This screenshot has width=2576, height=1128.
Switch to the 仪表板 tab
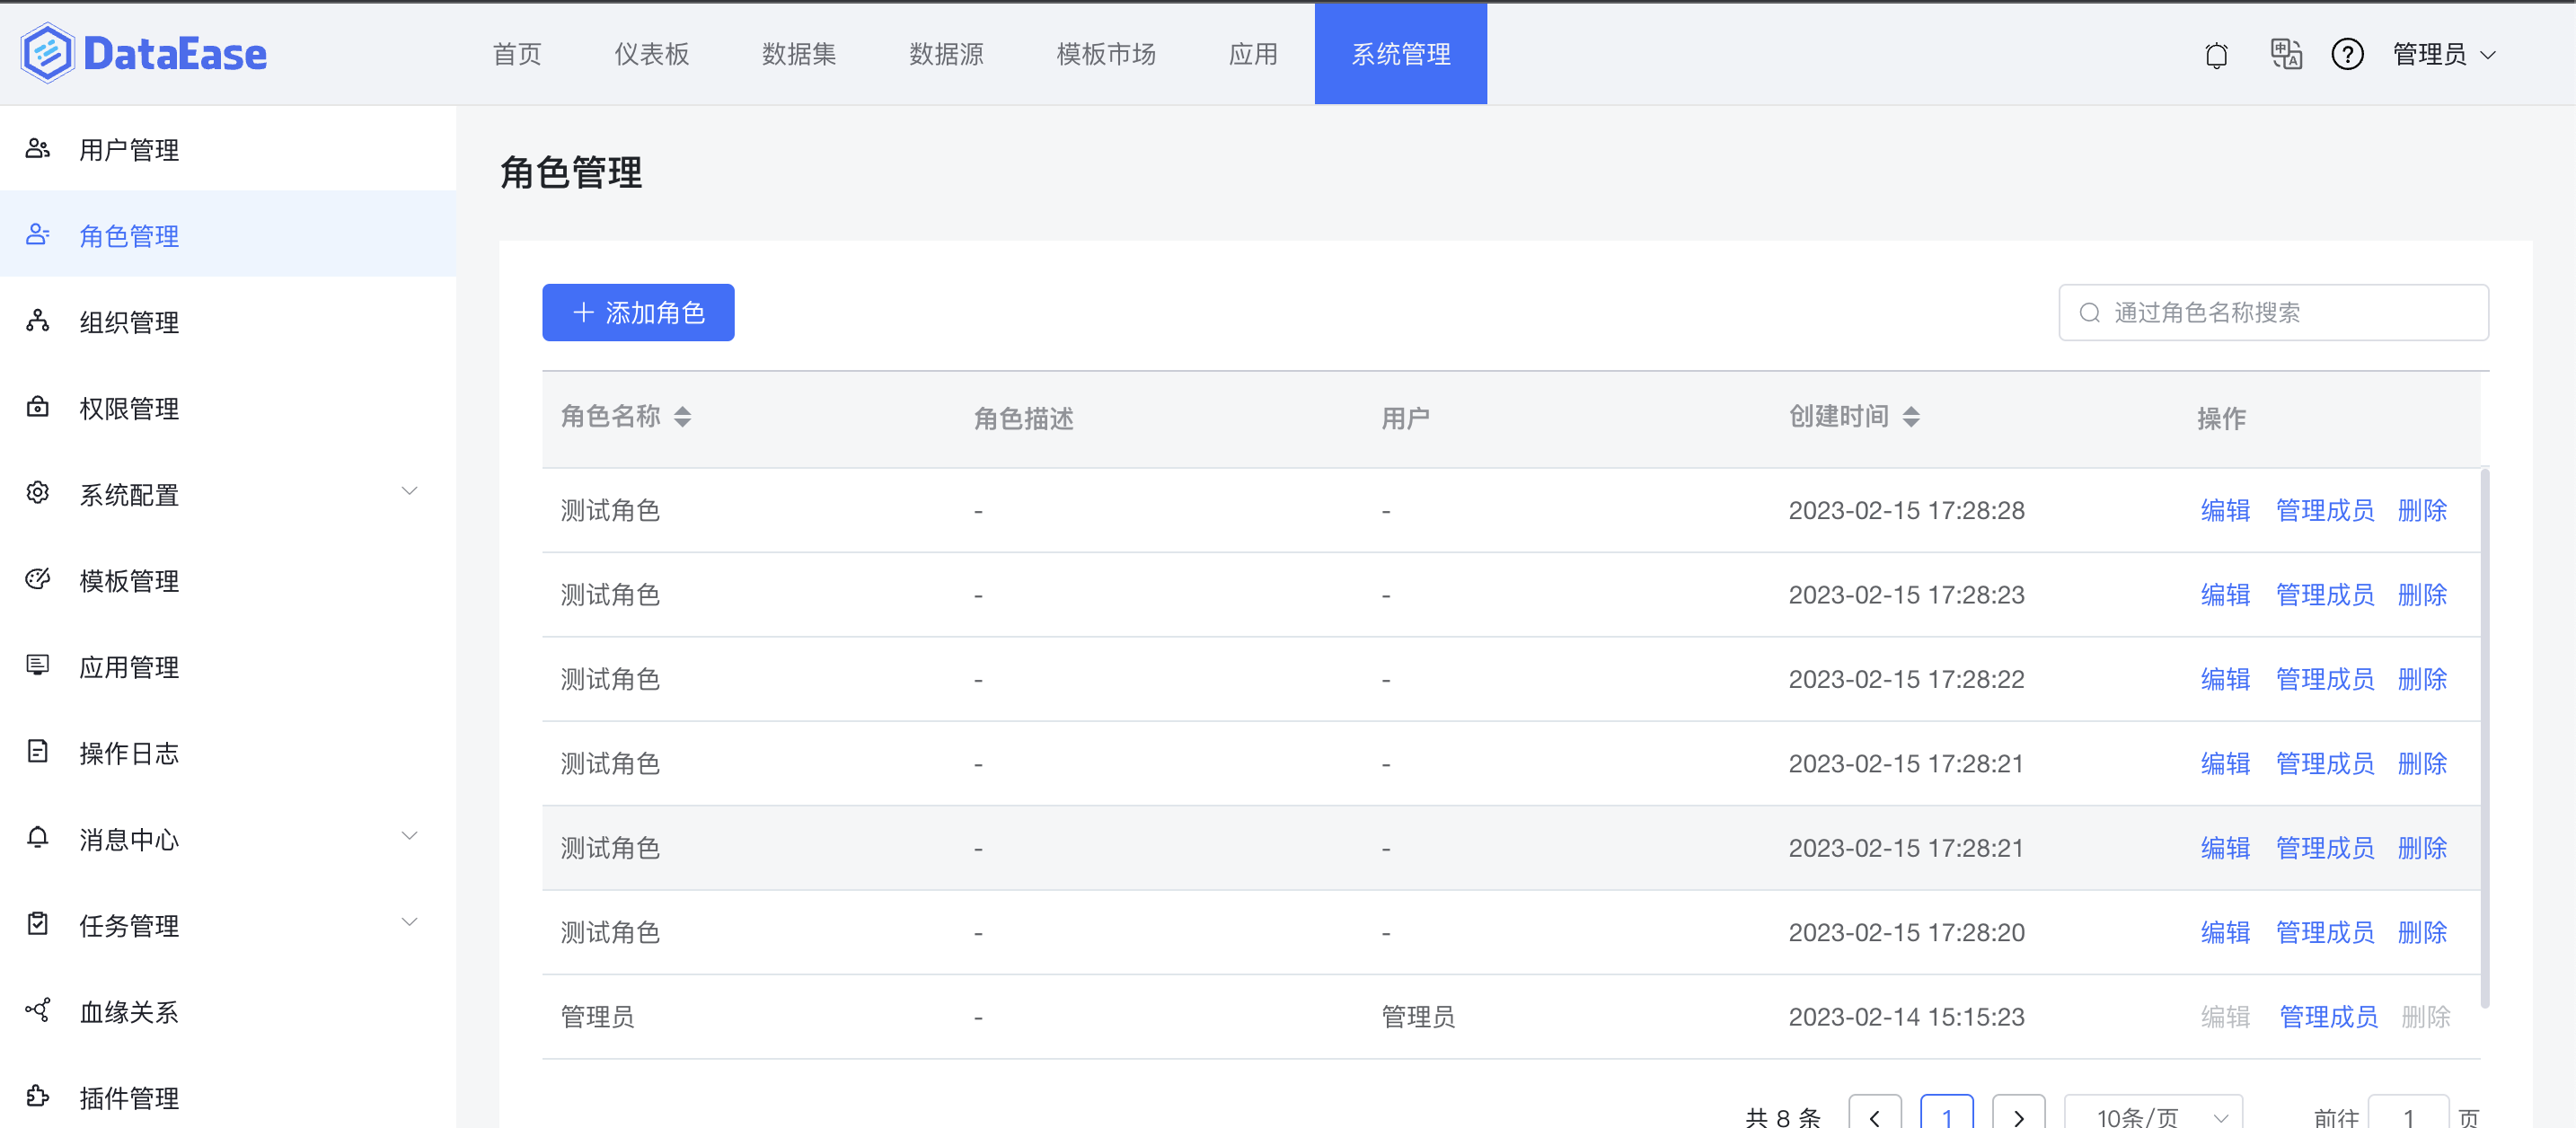(x=650, y=54)
